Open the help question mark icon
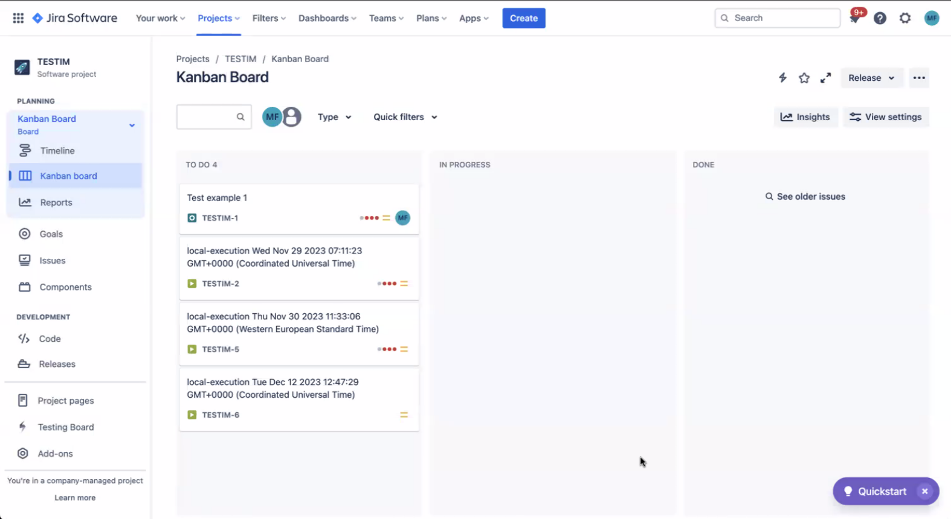 click(x=880, y=18)
